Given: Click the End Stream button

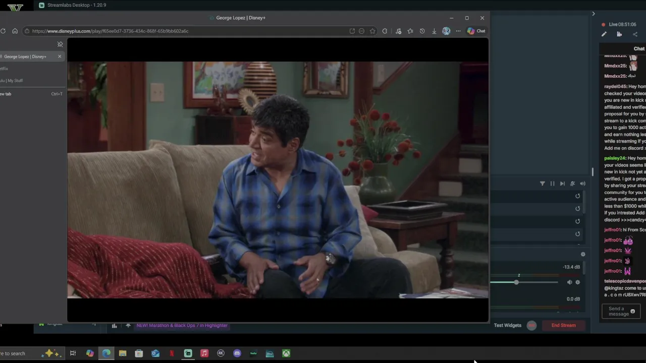Looking at the screenshot, I should coord(563,326).
